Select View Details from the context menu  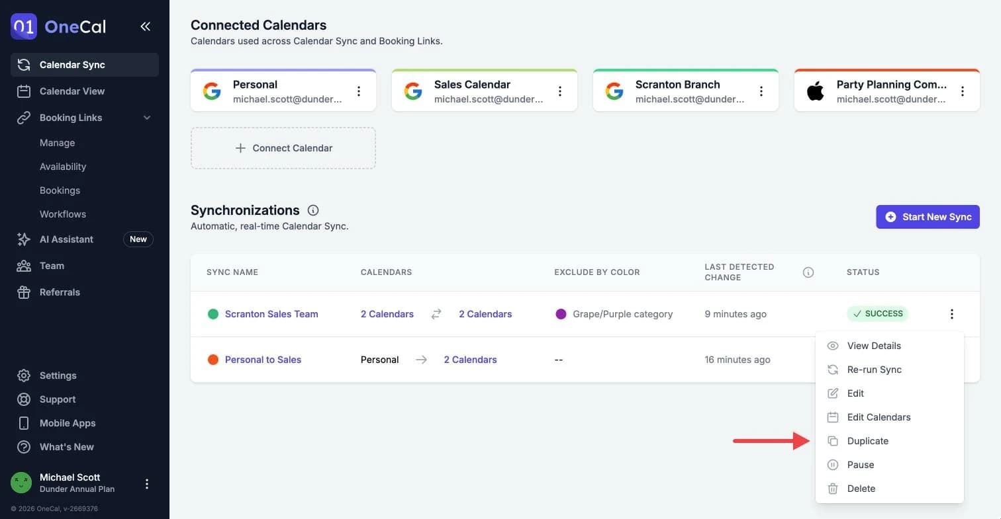[890, 346]
